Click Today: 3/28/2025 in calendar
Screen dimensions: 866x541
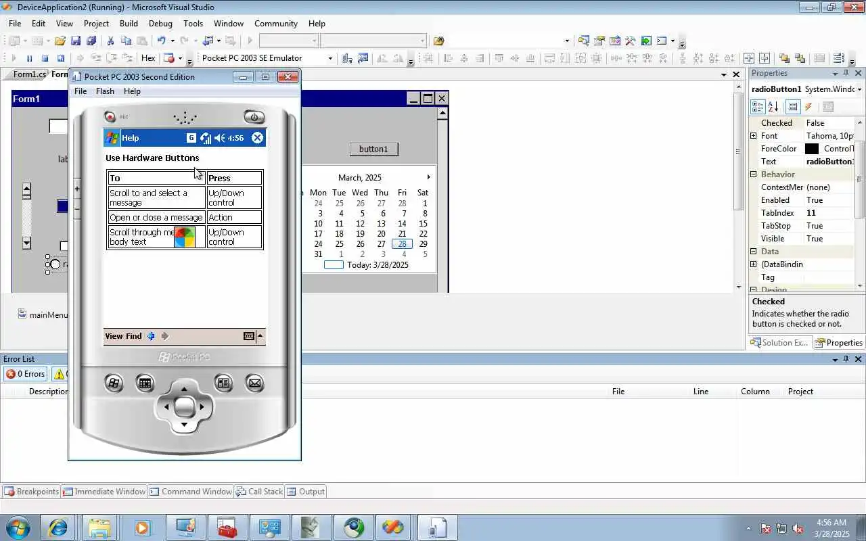click(378, 265)
